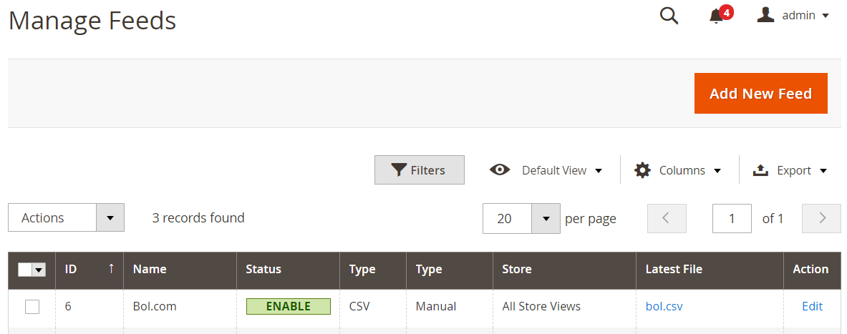This screenshot has height=334, width=847.
Task: Click the Columns gear icon
Action: 642,170
